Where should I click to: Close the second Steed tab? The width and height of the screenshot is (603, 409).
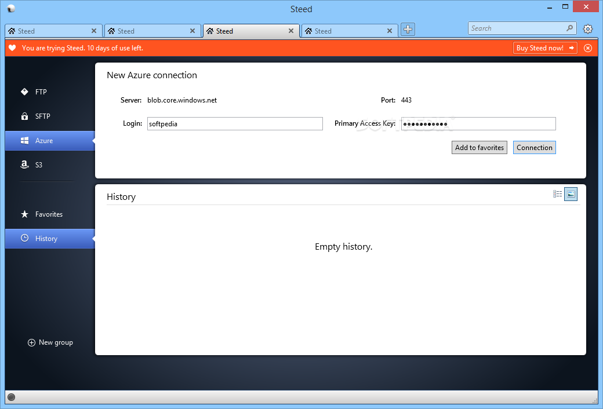pyautogui.click(x=192, y=31)
